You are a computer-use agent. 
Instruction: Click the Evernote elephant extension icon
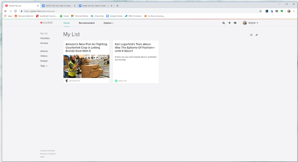tap(282, 11)
